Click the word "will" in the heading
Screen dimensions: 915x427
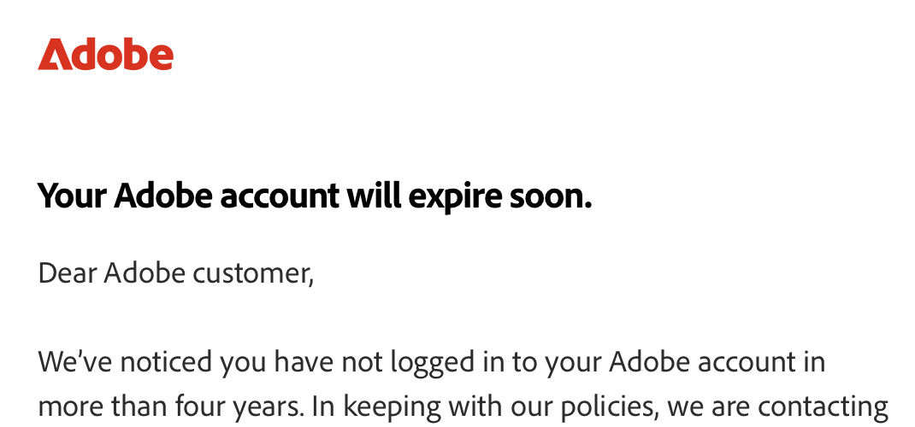click(x=374, y=197)
